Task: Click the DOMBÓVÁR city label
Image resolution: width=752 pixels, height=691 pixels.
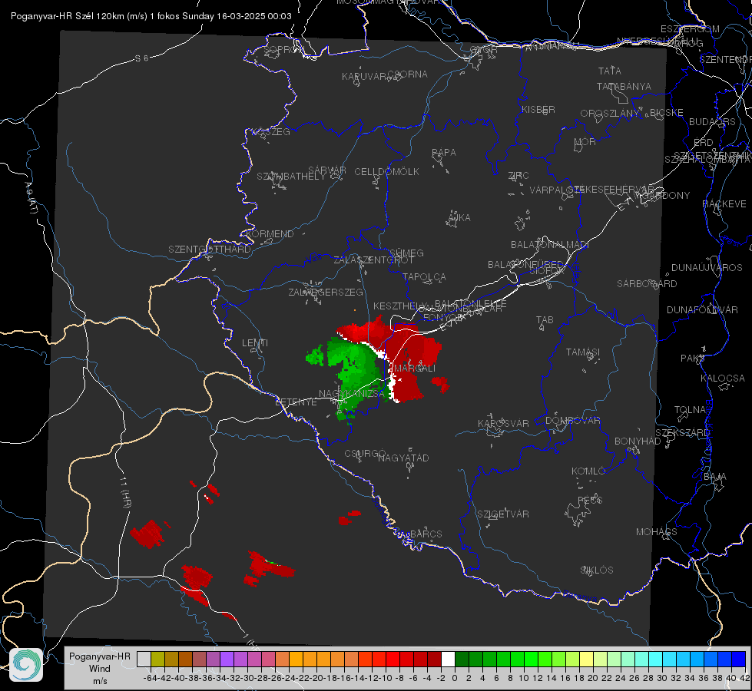Action: (x=572, y=420)
